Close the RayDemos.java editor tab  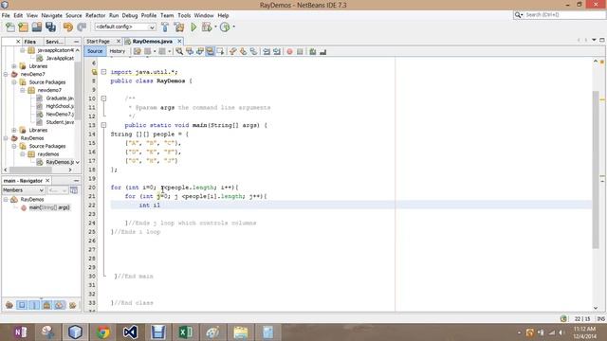pyautogui.click(x=179, y=42)
